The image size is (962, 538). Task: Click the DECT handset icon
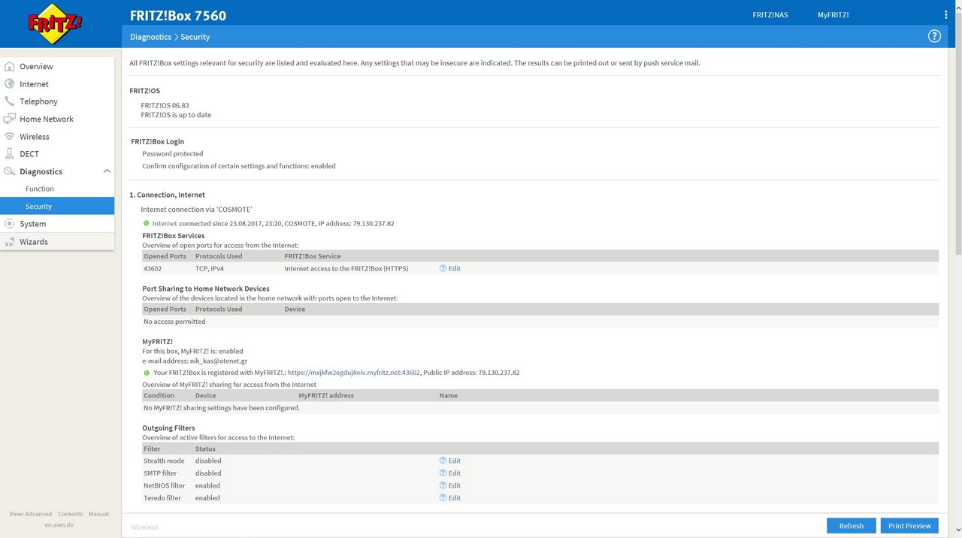[x=10, y=153]
